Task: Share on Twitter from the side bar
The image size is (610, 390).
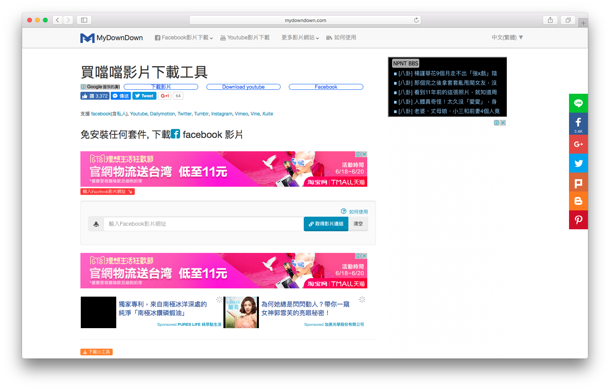Action: pyautogui.click(x=578, y=163)
